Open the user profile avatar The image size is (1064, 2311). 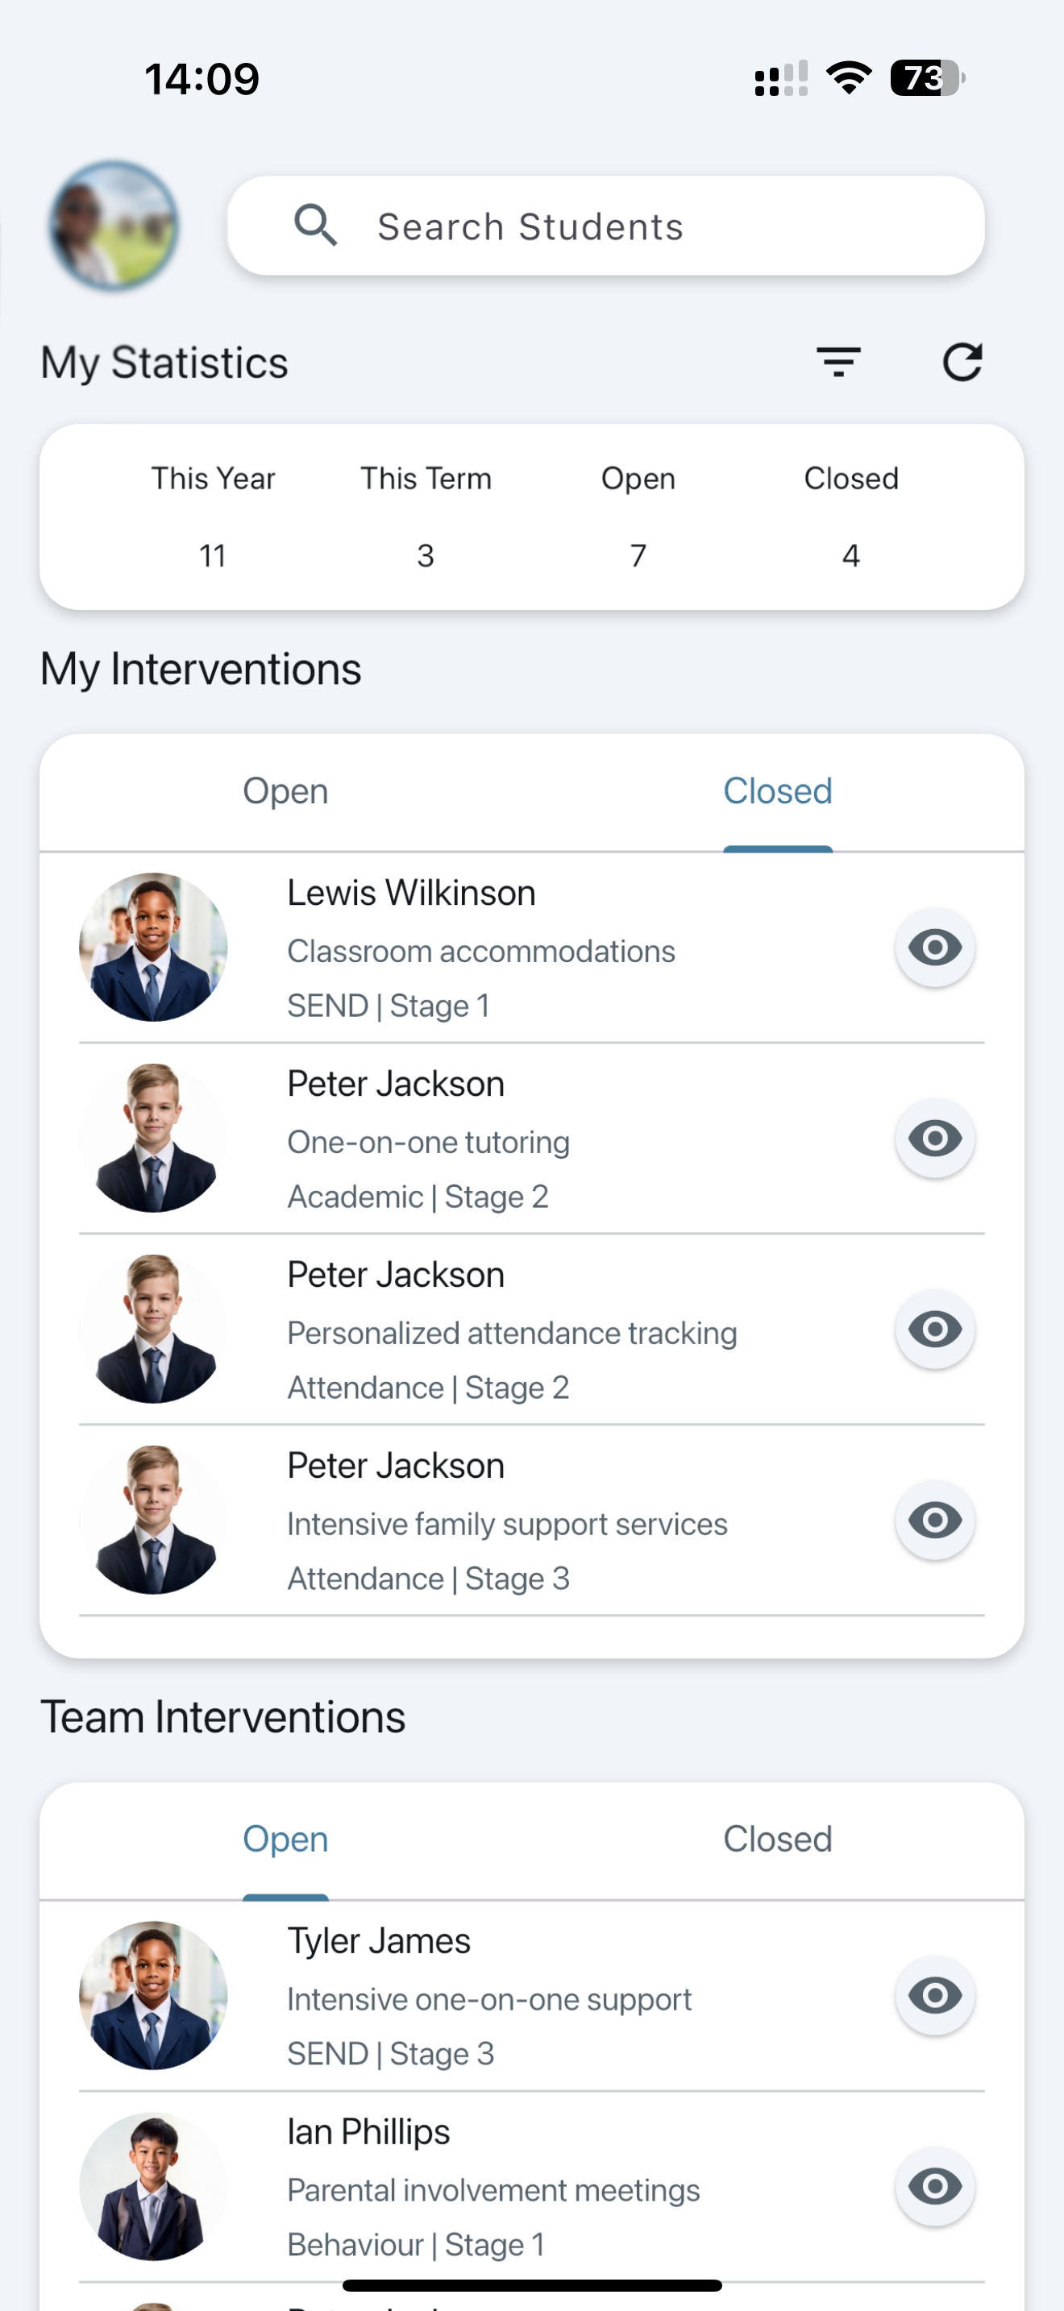113,225
